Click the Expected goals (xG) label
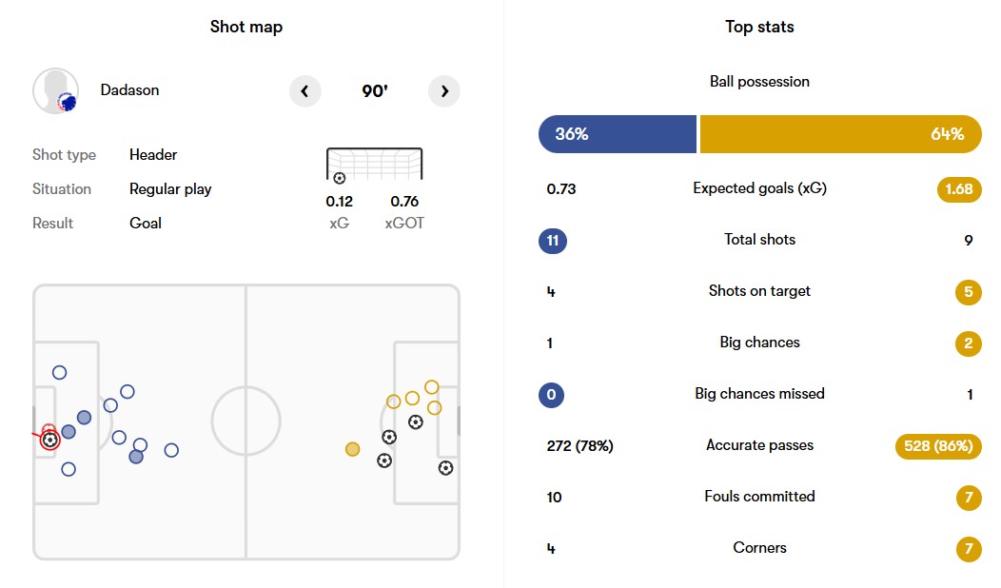The width and height of the screenshot is (1001, 588). [x=759, y=188]
